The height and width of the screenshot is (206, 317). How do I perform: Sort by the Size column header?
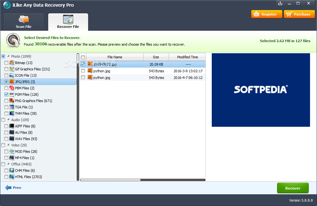(156, 57)
